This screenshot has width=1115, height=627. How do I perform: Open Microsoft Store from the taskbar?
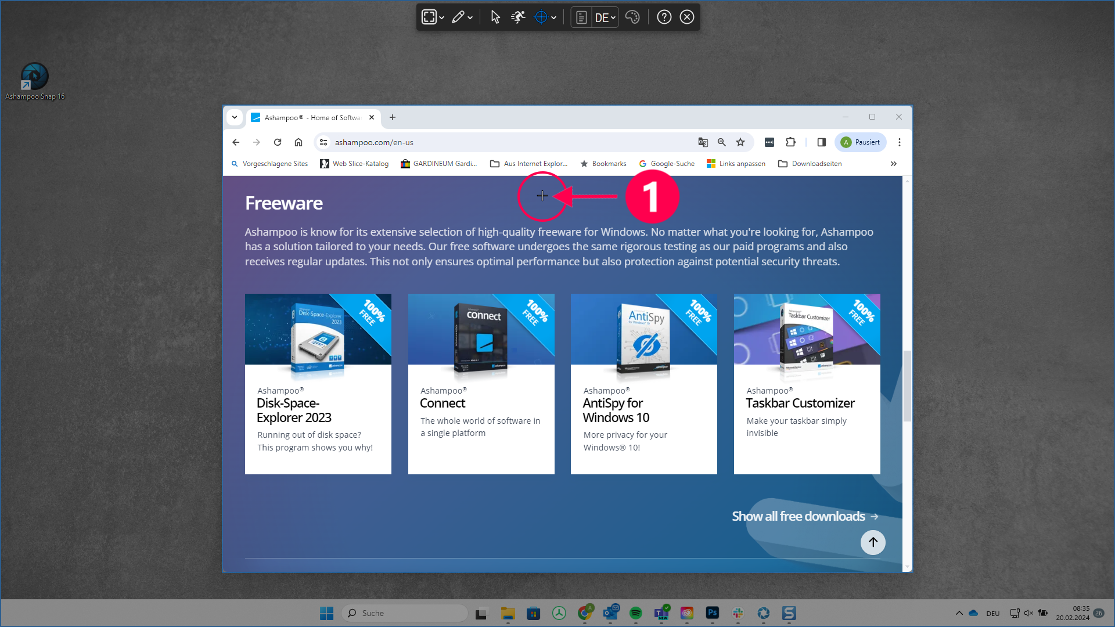point(534,613)
